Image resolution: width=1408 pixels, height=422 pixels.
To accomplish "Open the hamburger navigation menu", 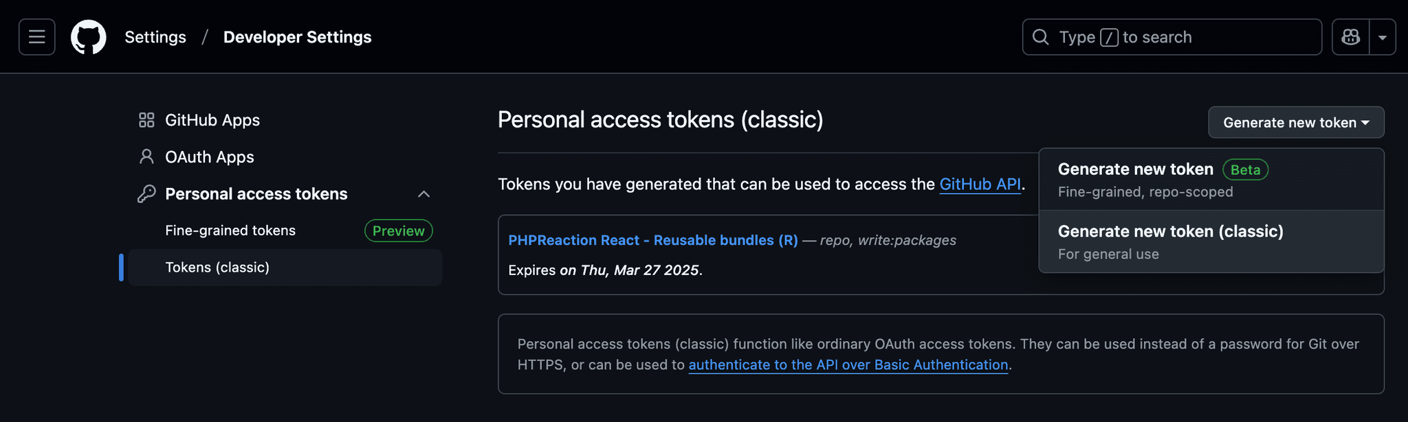I will [x=36, y=36].
